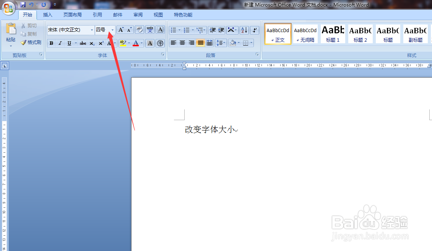Toggle center paragraph alignment
432x251 pixels.
[x=182, y=42]
